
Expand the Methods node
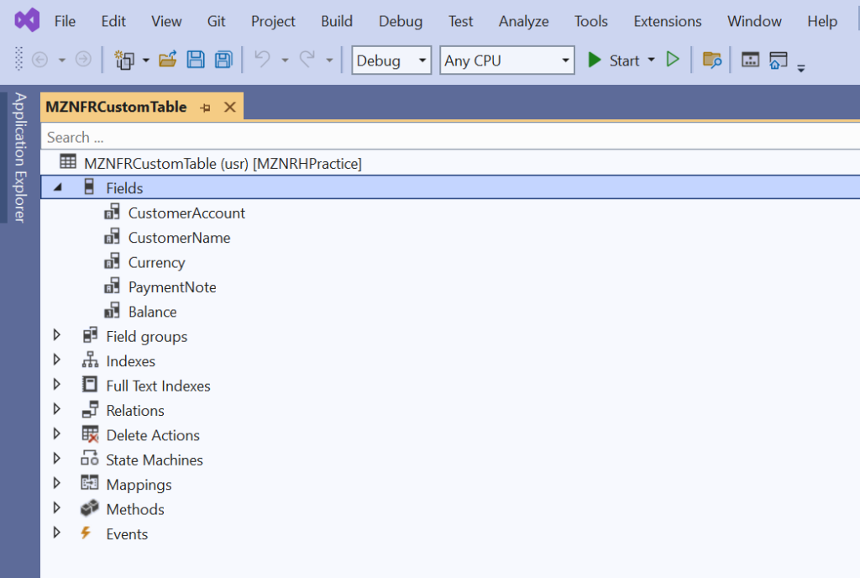(x=56, y=507)
